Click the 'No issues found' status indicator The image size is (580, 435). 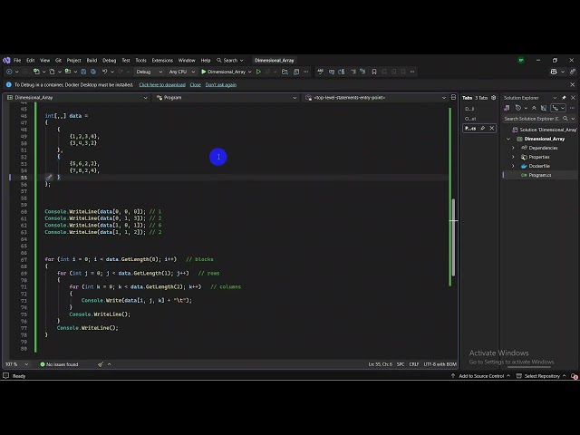[59, 364]
